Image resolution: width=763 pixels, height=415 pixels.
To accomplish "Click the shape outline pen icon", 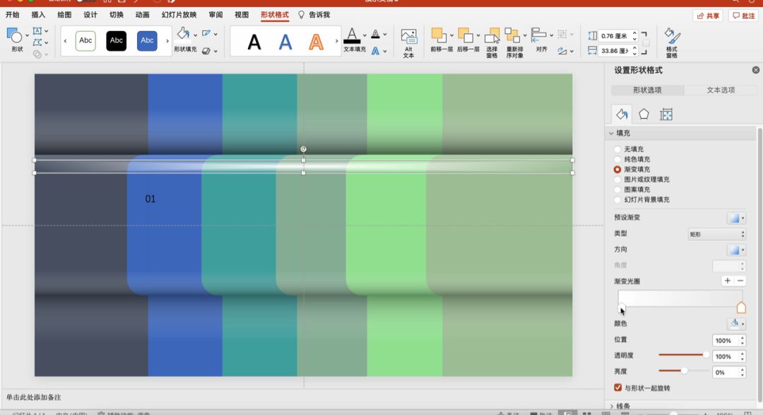I will (x=206, y=34).
